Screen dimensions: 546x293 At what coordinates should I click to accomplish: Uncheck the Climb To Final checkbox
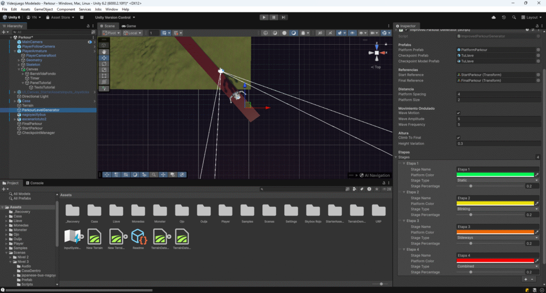[459, 137]
